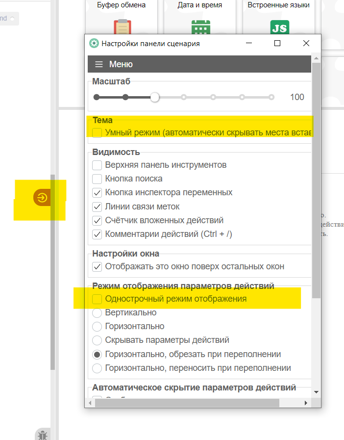The height and width of the screenshot is (440, 344).
Task: Select the Горизонтально radio option
Action: click(97, 326)
